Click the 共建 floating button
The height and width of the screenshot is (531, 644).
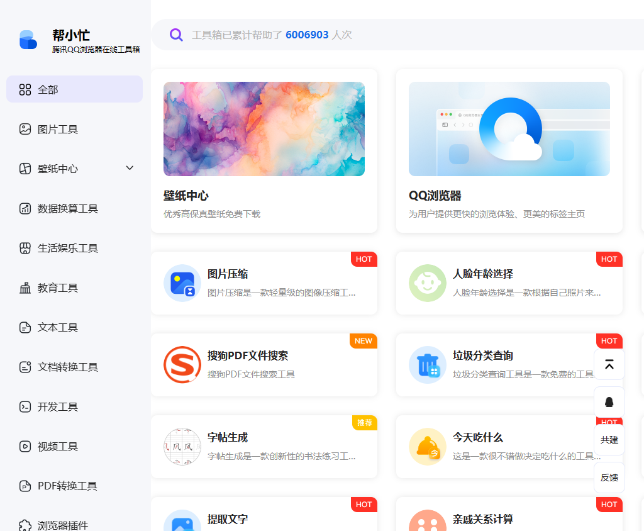[609, 440]
